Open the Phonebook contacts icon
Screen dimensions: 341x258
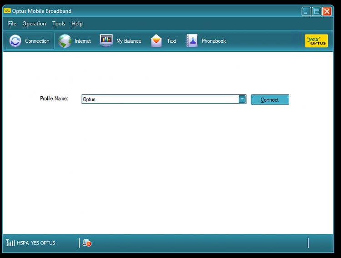191,40
